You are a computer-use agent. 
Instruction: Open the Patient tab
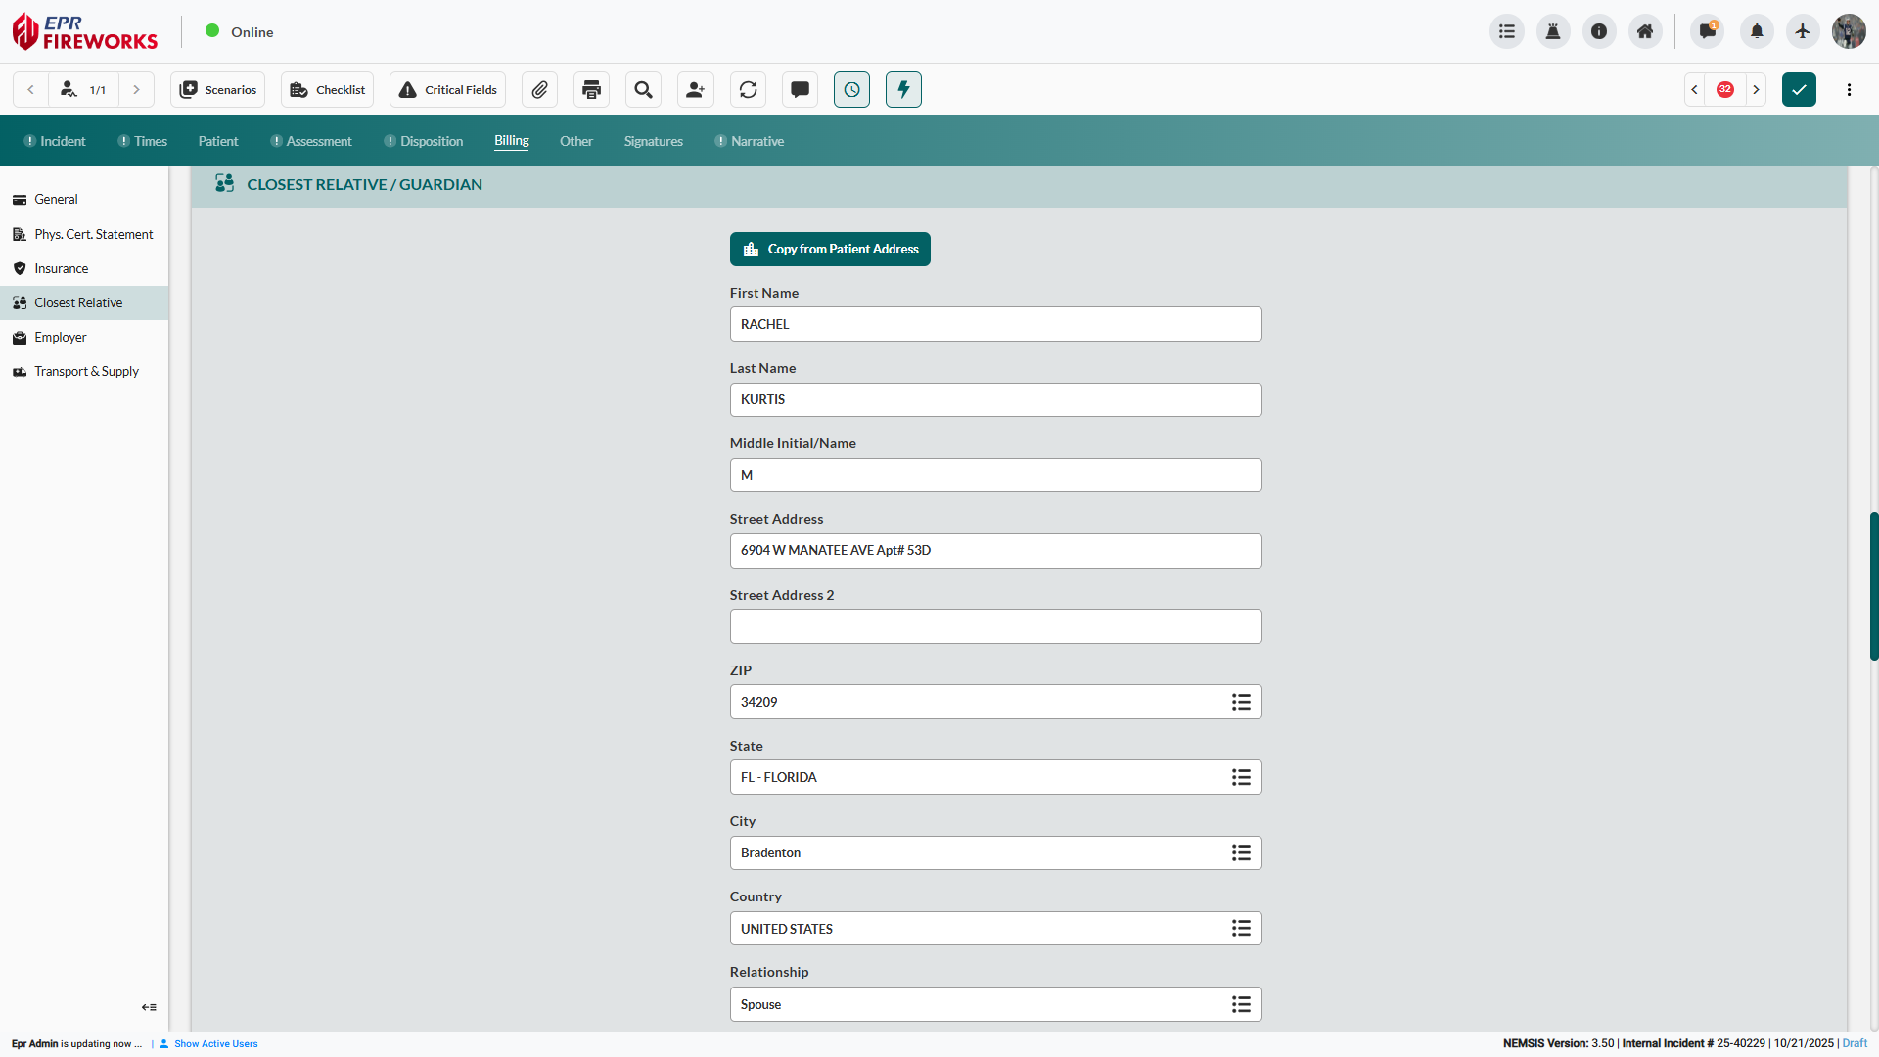217,141
